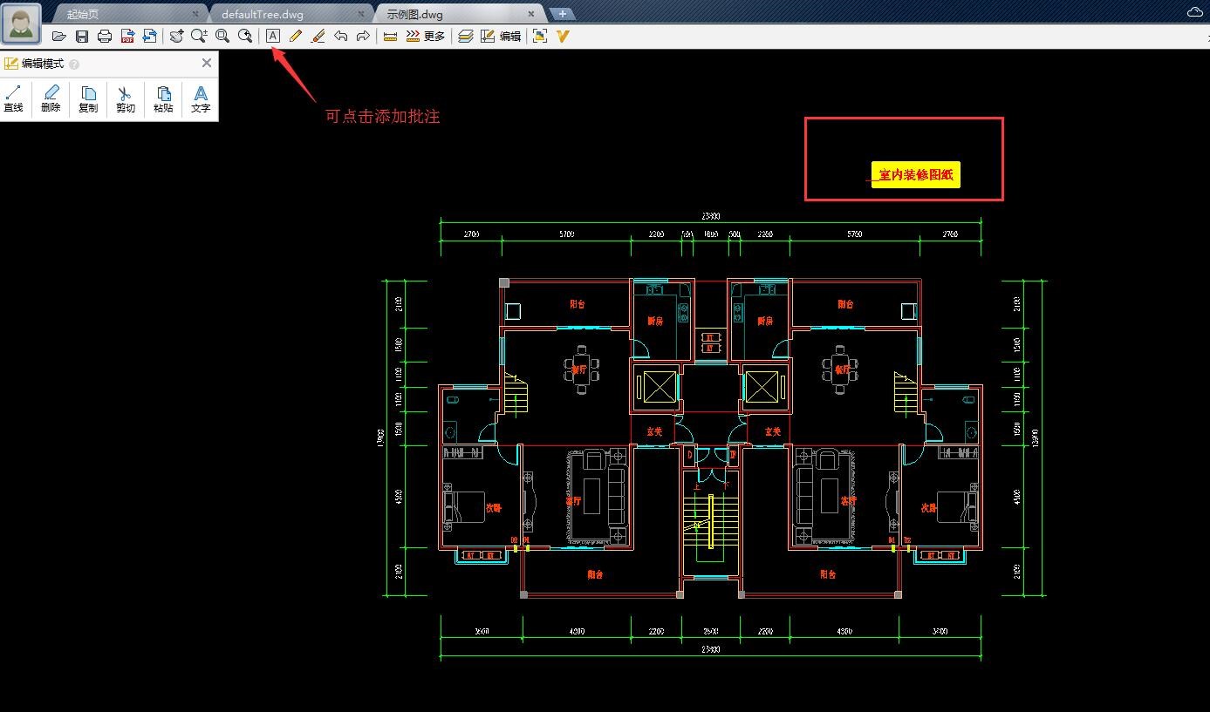Activate the 删除 delete tool
The image size is (1210, 712).
click(50, 98)
